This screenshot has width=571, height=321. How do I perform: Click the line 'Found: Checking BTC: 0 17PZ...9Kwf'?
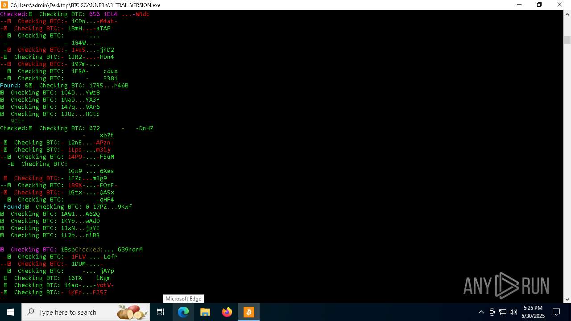click(68, 206)
